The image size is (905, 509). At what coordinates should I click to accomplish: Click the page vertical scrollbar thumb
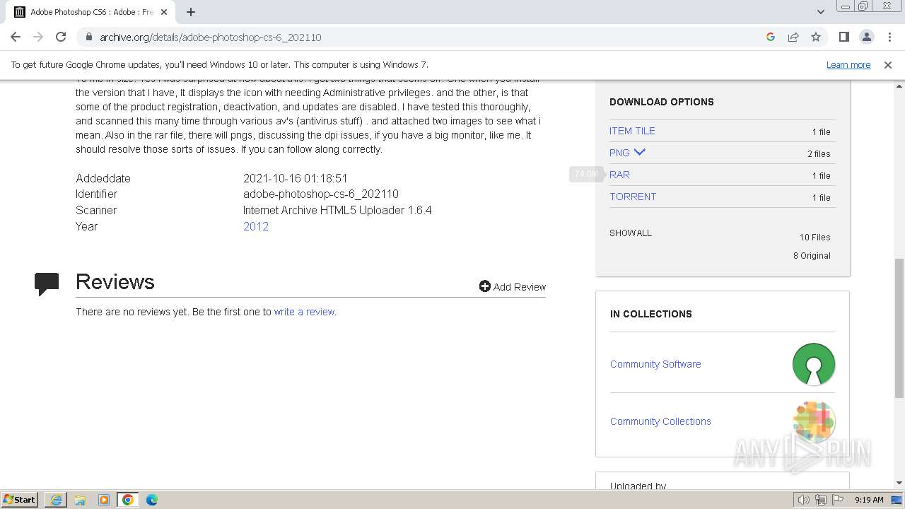899,328
